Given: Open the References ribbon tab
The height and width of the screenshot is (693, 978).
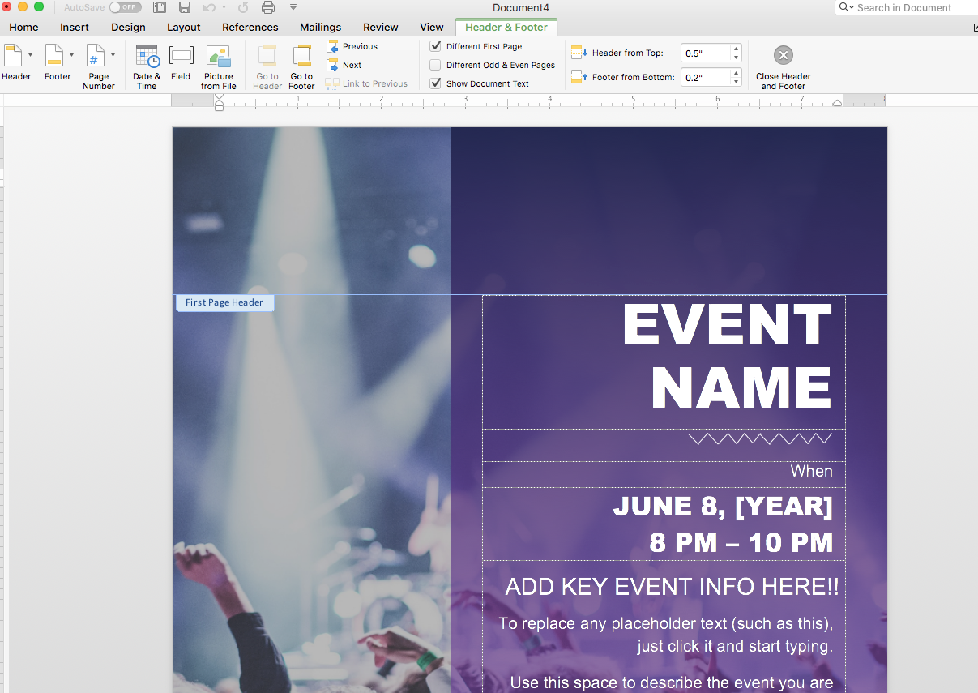Looking at the screenshot, I should pos(250,27).
